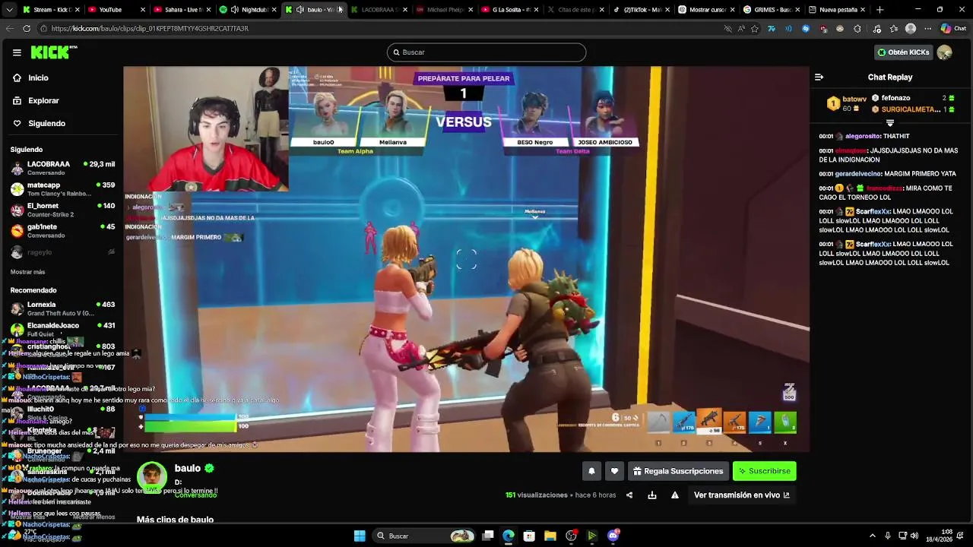Open a new browser tab
This screenshot has width=973, height=547.
click(x=880, y=10)
